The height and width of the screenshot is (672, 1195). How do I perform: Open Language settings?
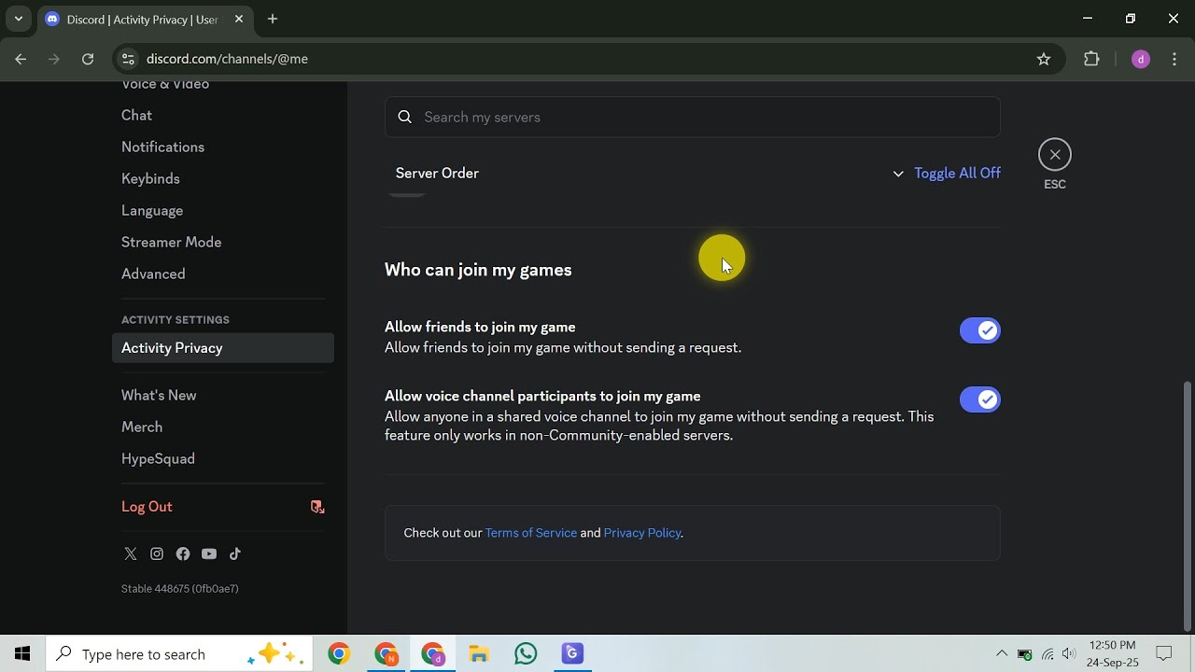point(152,211)
